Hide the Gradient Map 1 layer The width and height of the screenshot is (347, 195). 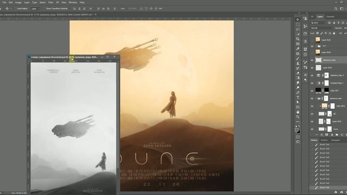click(x=312, y=83)
